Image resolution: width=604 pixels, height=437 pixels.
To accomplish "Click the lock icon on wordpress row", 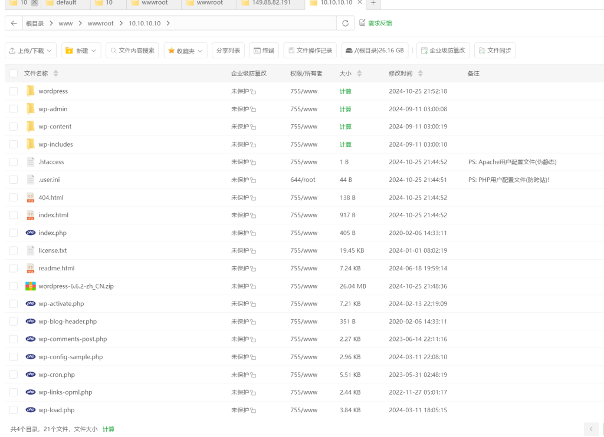I will (253, 92).
